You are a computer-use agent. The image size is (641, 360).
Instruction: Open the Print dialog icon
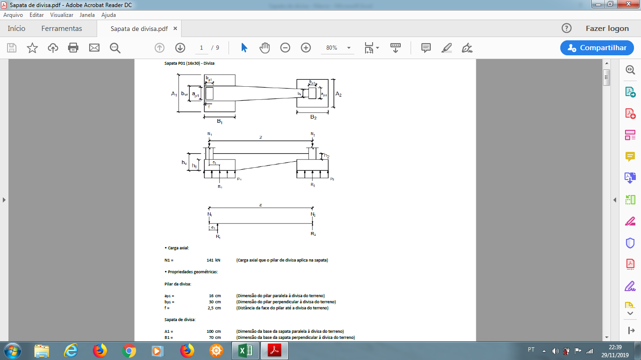tap(73, 48)
